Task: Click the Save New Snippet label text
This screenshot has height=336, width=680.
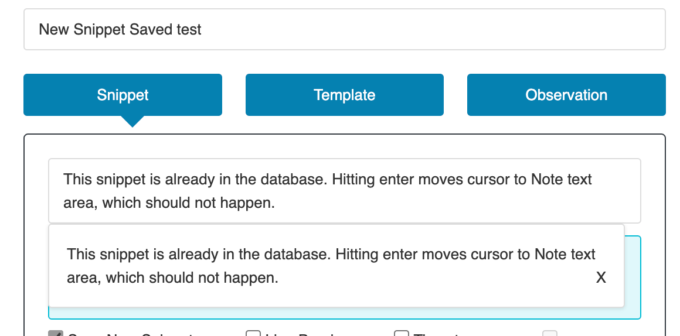Action: [x=130, y=334]
